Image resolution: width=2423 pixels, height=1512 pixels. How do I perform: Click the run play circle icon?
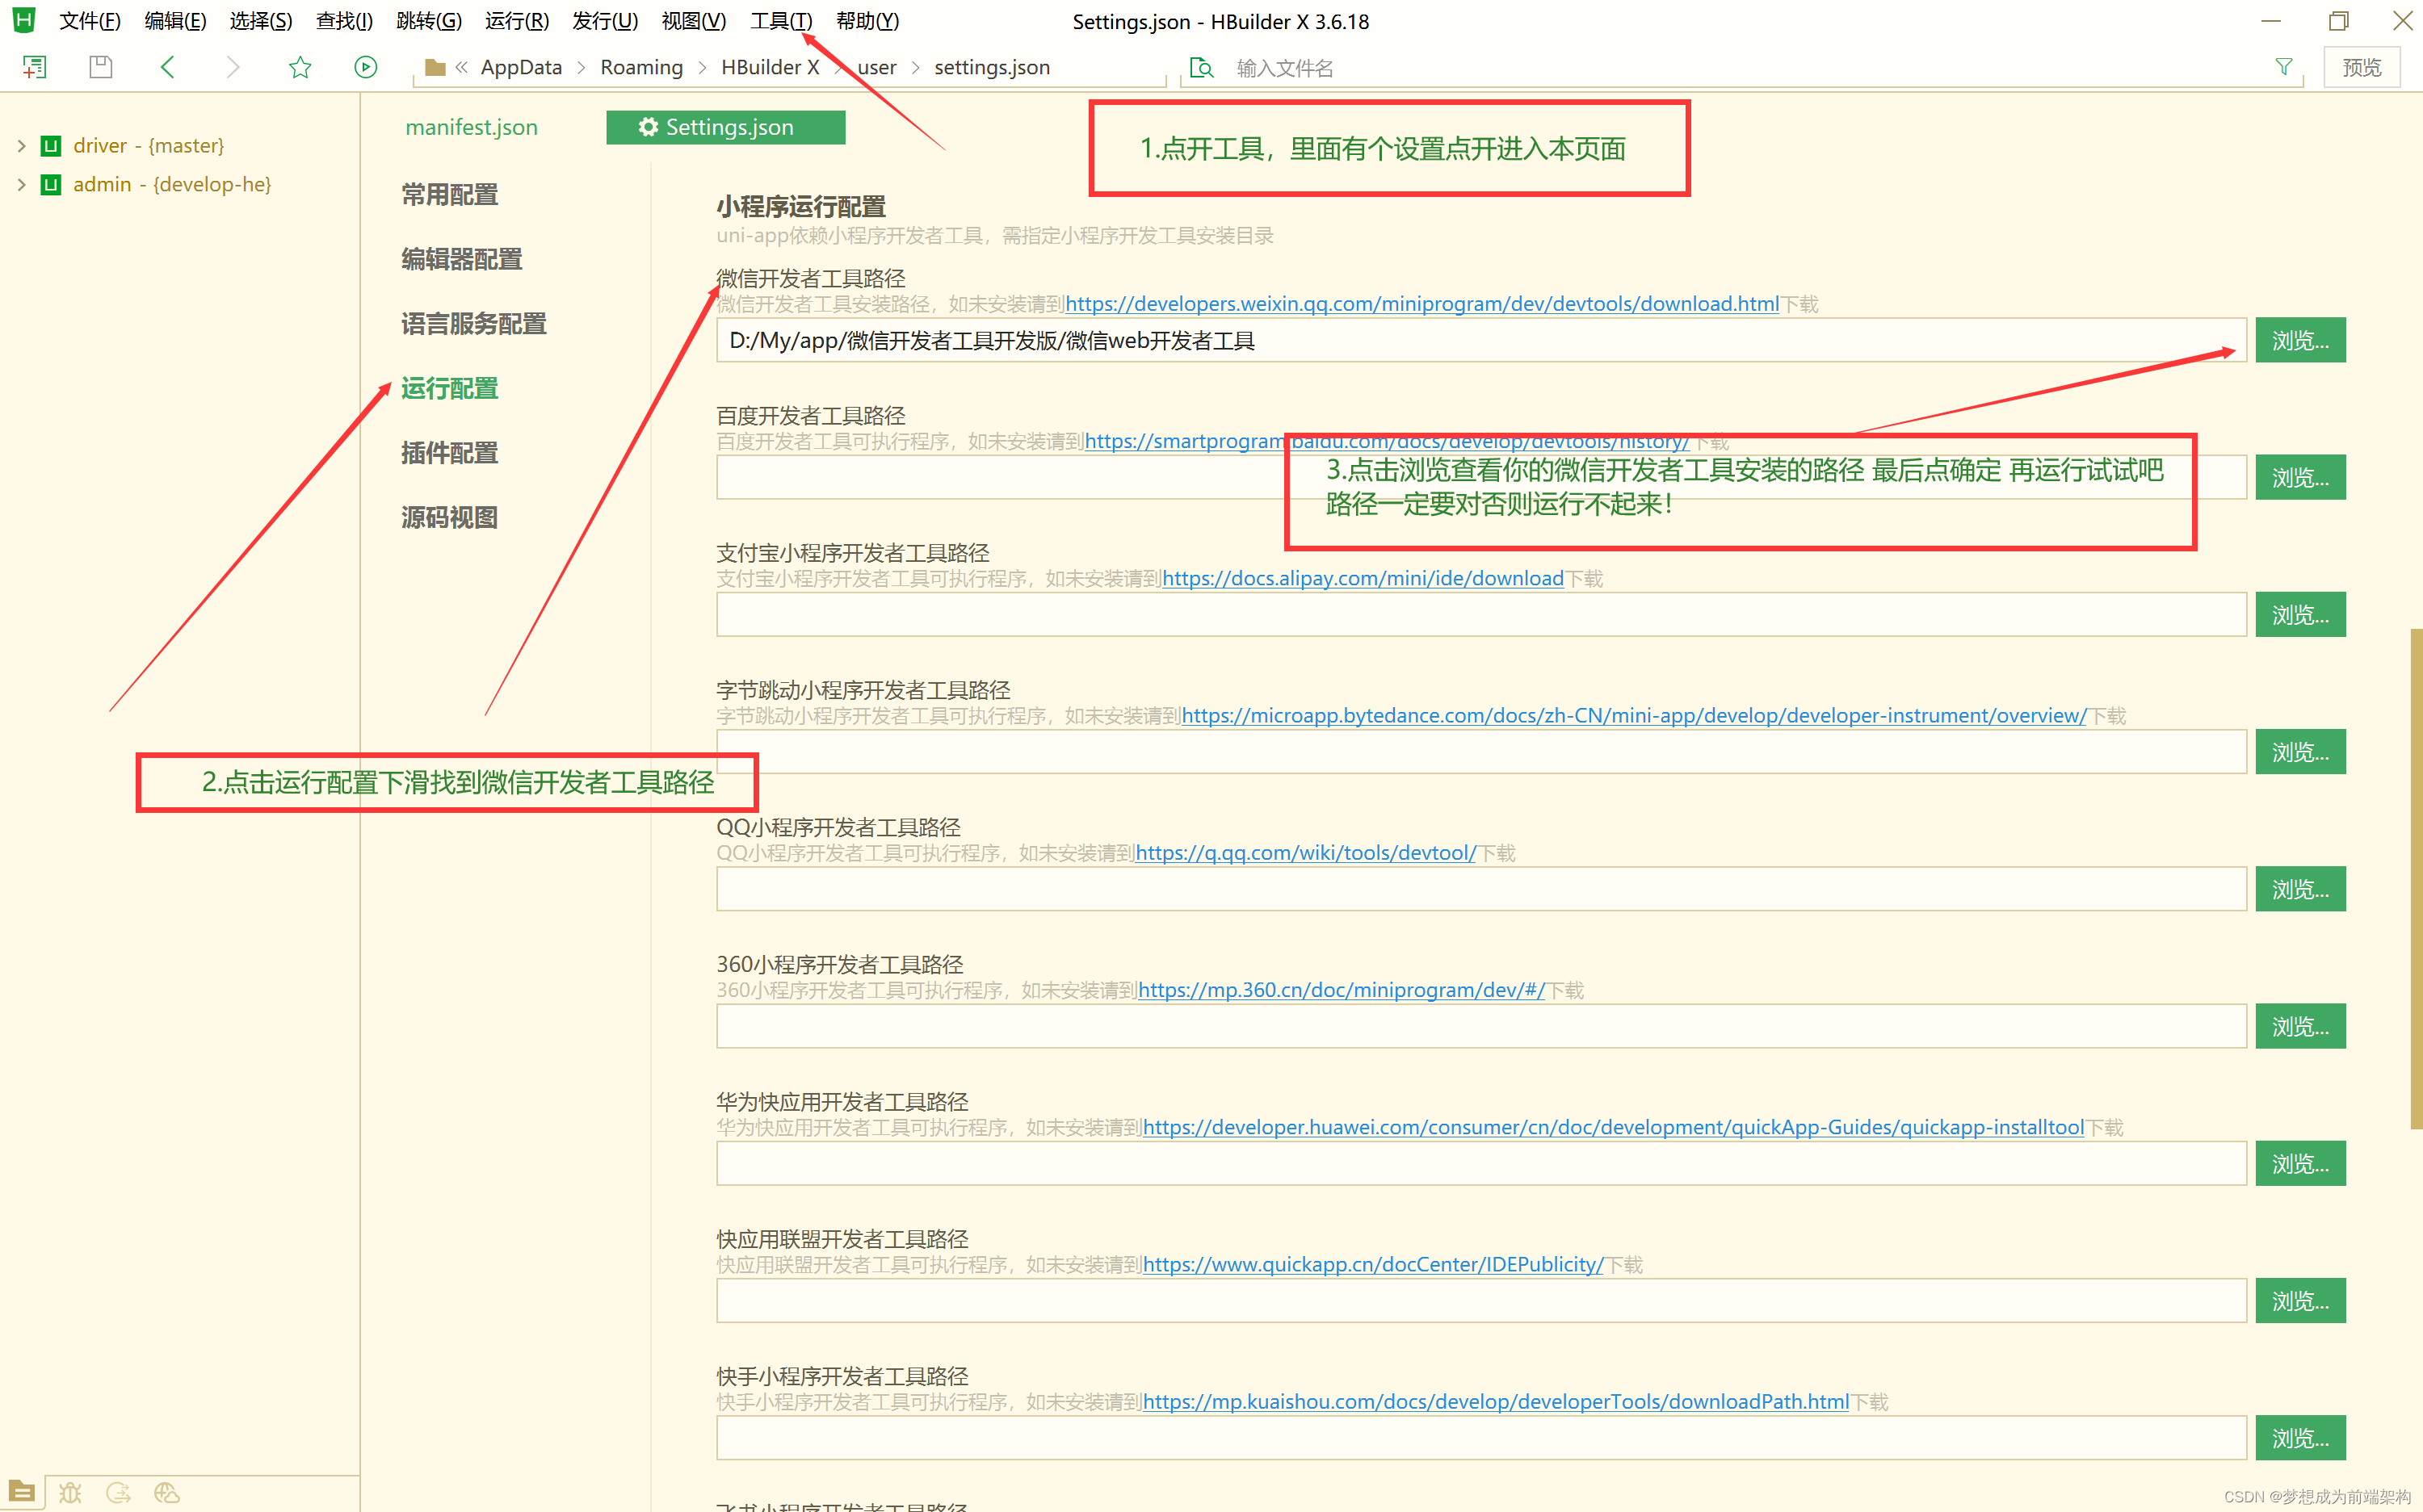(365, 67)
